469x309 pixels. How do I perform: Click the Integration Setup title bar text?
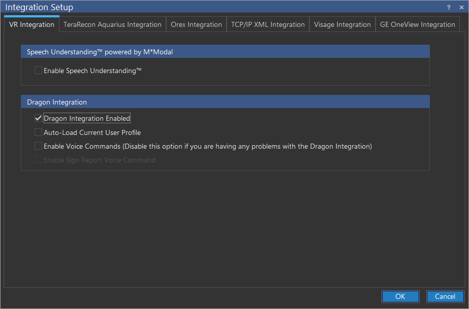pyautogui.click(x=39, y=7)
